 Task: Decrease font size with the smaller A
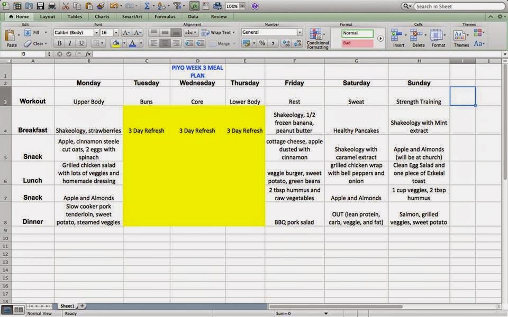[x=137, y=32]
